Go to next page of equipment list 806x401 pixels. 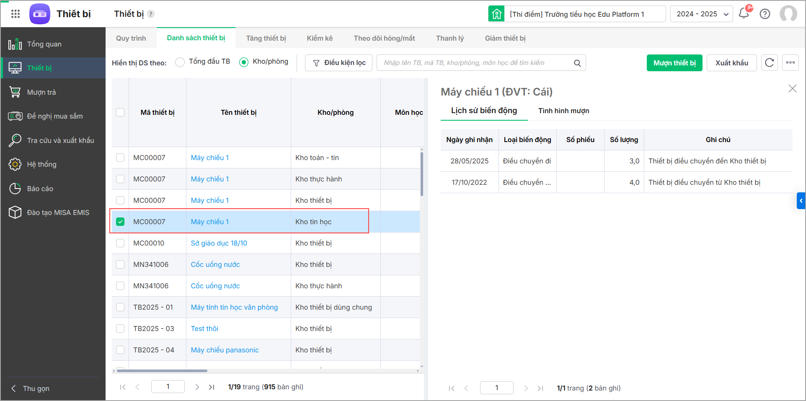(197, 387)
